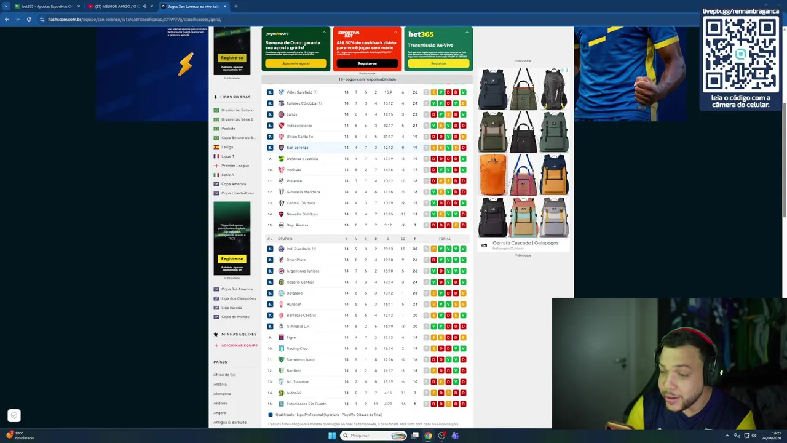Open the Paulista league link

[x=228, y=129]
